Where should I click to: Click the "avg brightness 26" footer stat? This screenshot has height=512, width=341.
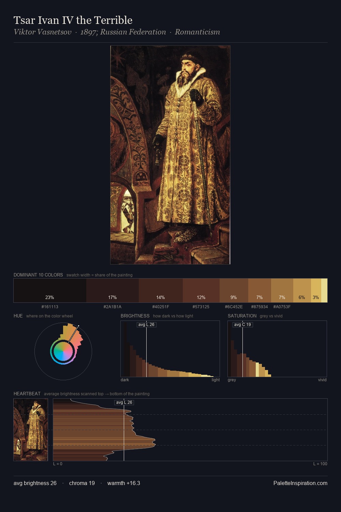click(x=35, y=483)
